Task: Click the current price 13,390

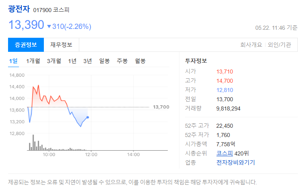Action: (x=26, y=25)
